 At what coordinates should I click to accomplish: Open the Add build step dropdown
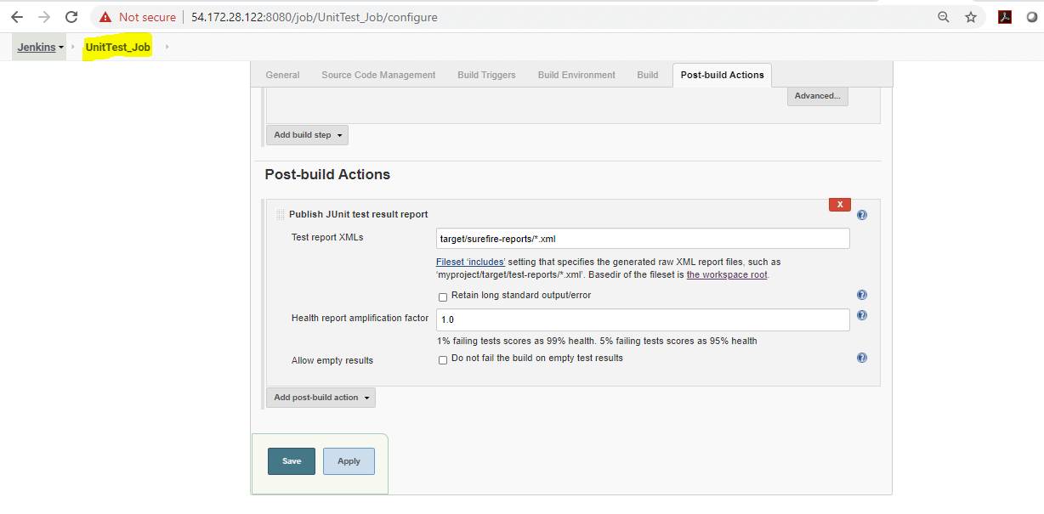[307, 135]
